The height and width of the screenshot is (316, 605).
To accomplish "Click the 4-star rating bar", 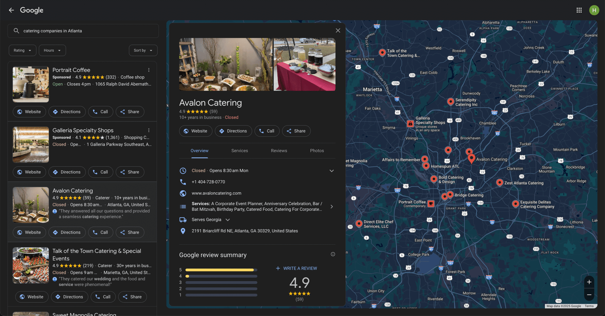I will pos(221,276).
